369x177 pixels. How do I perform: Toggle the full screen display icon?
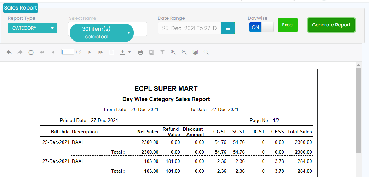pyautogui.click(x=195, y=52)
